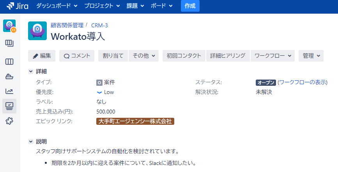The width and height of the screenshot is (338, 172).
Task: Open the backlog icon in sidebar
Action: click(x=9, y=44)
